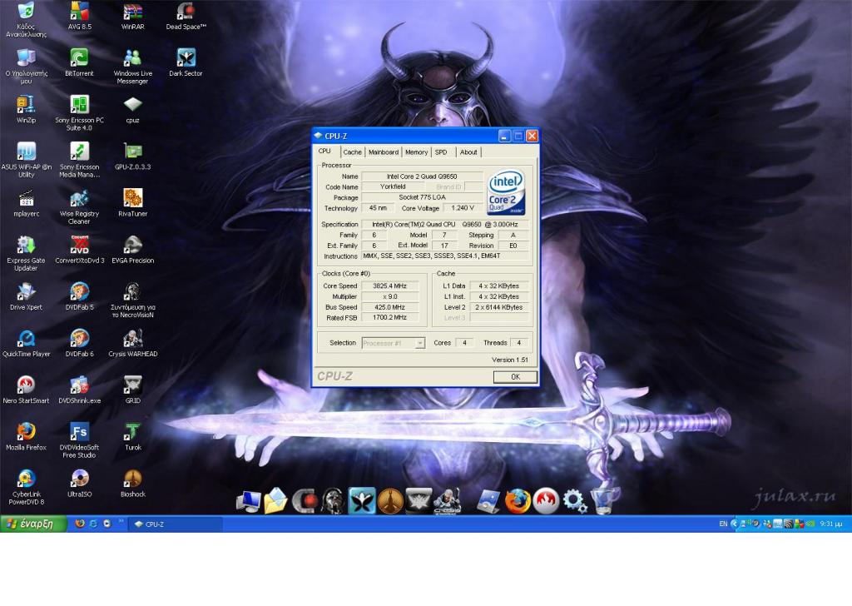Select Sony Ericsson PC Suite 4.0 icon
The height and width of the screenshot is (606, 852).
(79, 112)
